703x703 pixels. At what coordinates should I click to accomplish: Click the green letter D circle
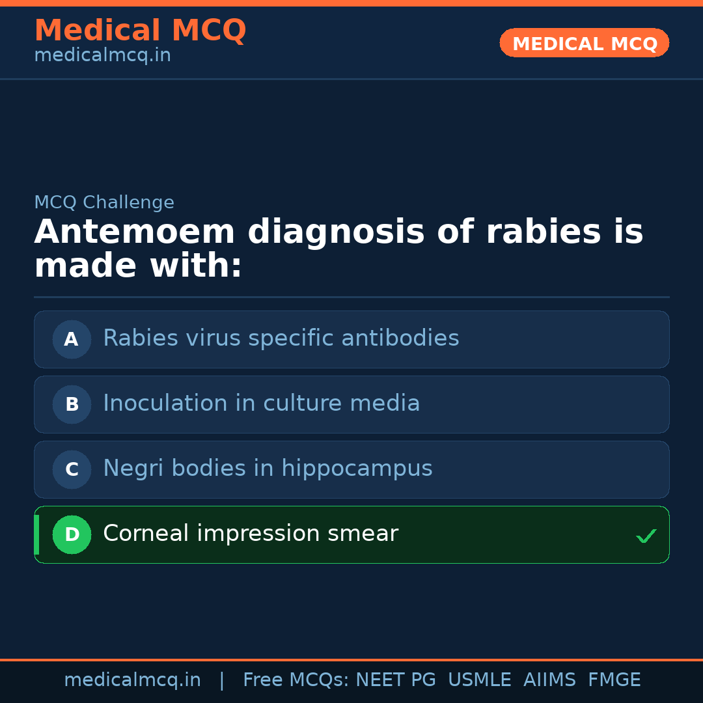(72, 534)
